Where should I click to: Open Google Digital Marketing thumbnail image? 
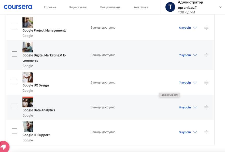click(28, 47)
